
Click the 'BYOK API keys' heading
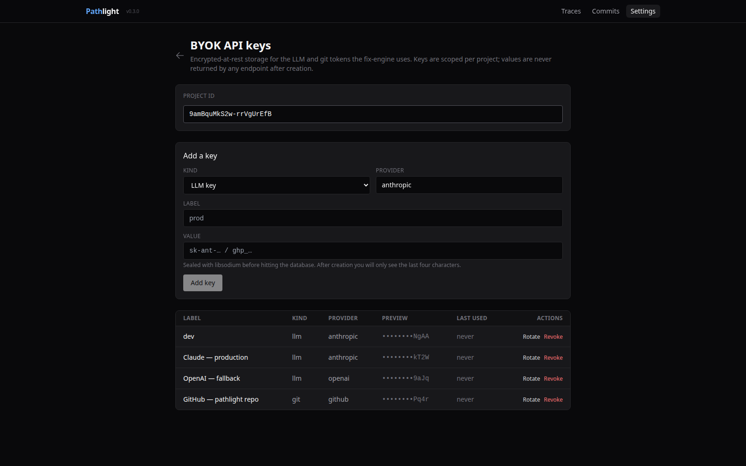pos(230,46)
